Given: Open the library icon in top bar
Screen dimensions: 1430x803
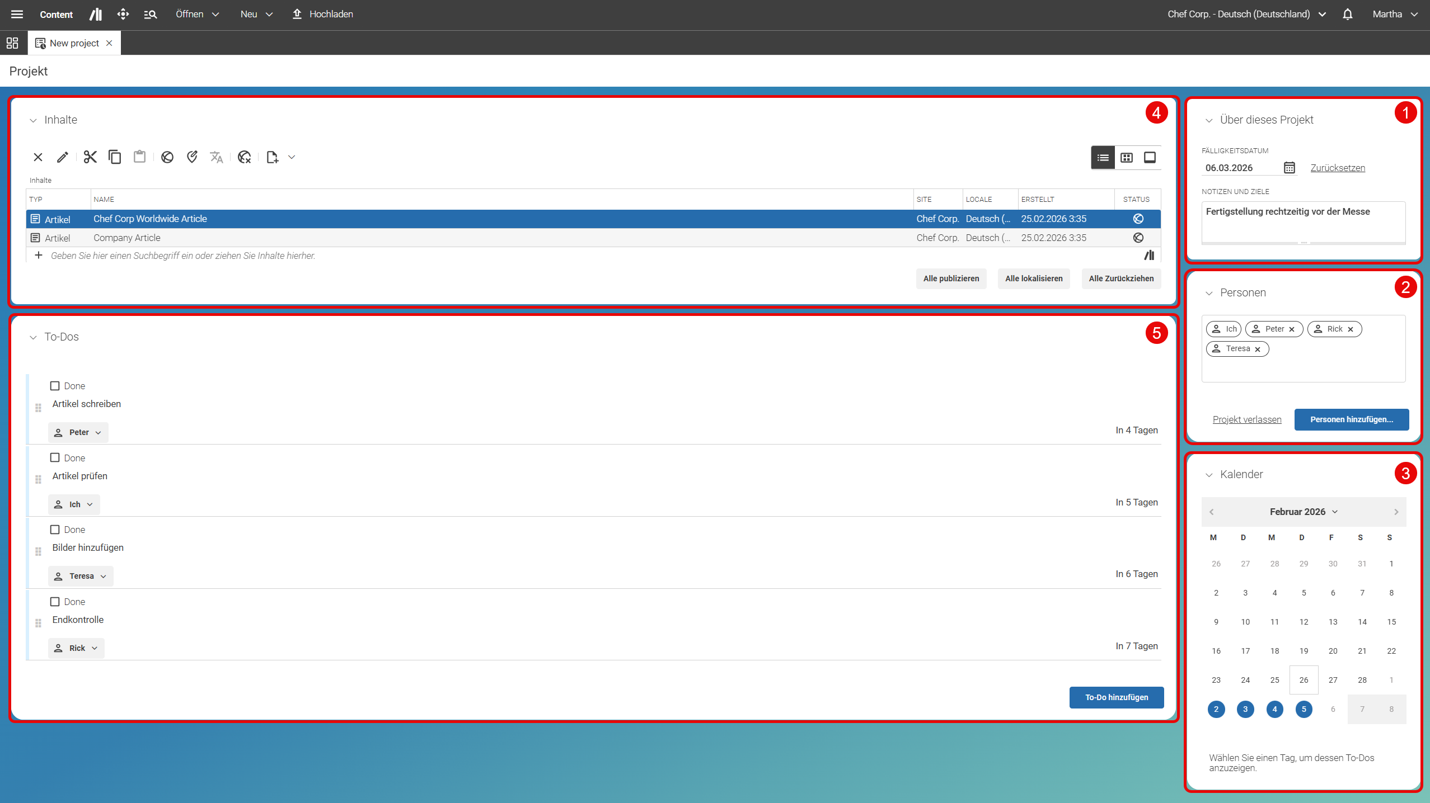Looking at the screenshot, I should [x=96, y=14].
